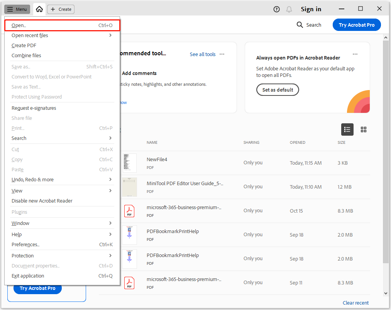The width and height of the screenshot is (391, 310).
Task: Expand the View submenu
Action: (x=62, y=191)
